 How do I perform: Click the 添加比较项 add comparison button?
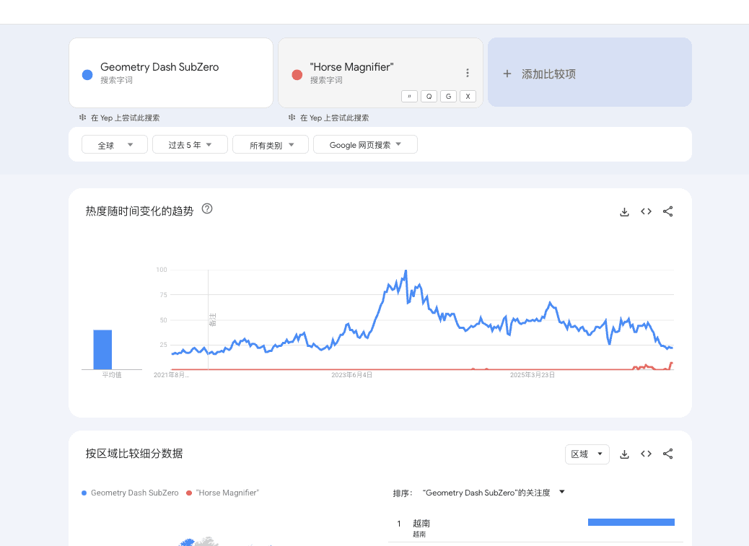pyautogui.click(x=590, y=73)
